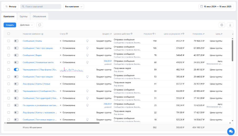
Task: Switch to the Объявления tab
Action: click(x=39, y=16)
